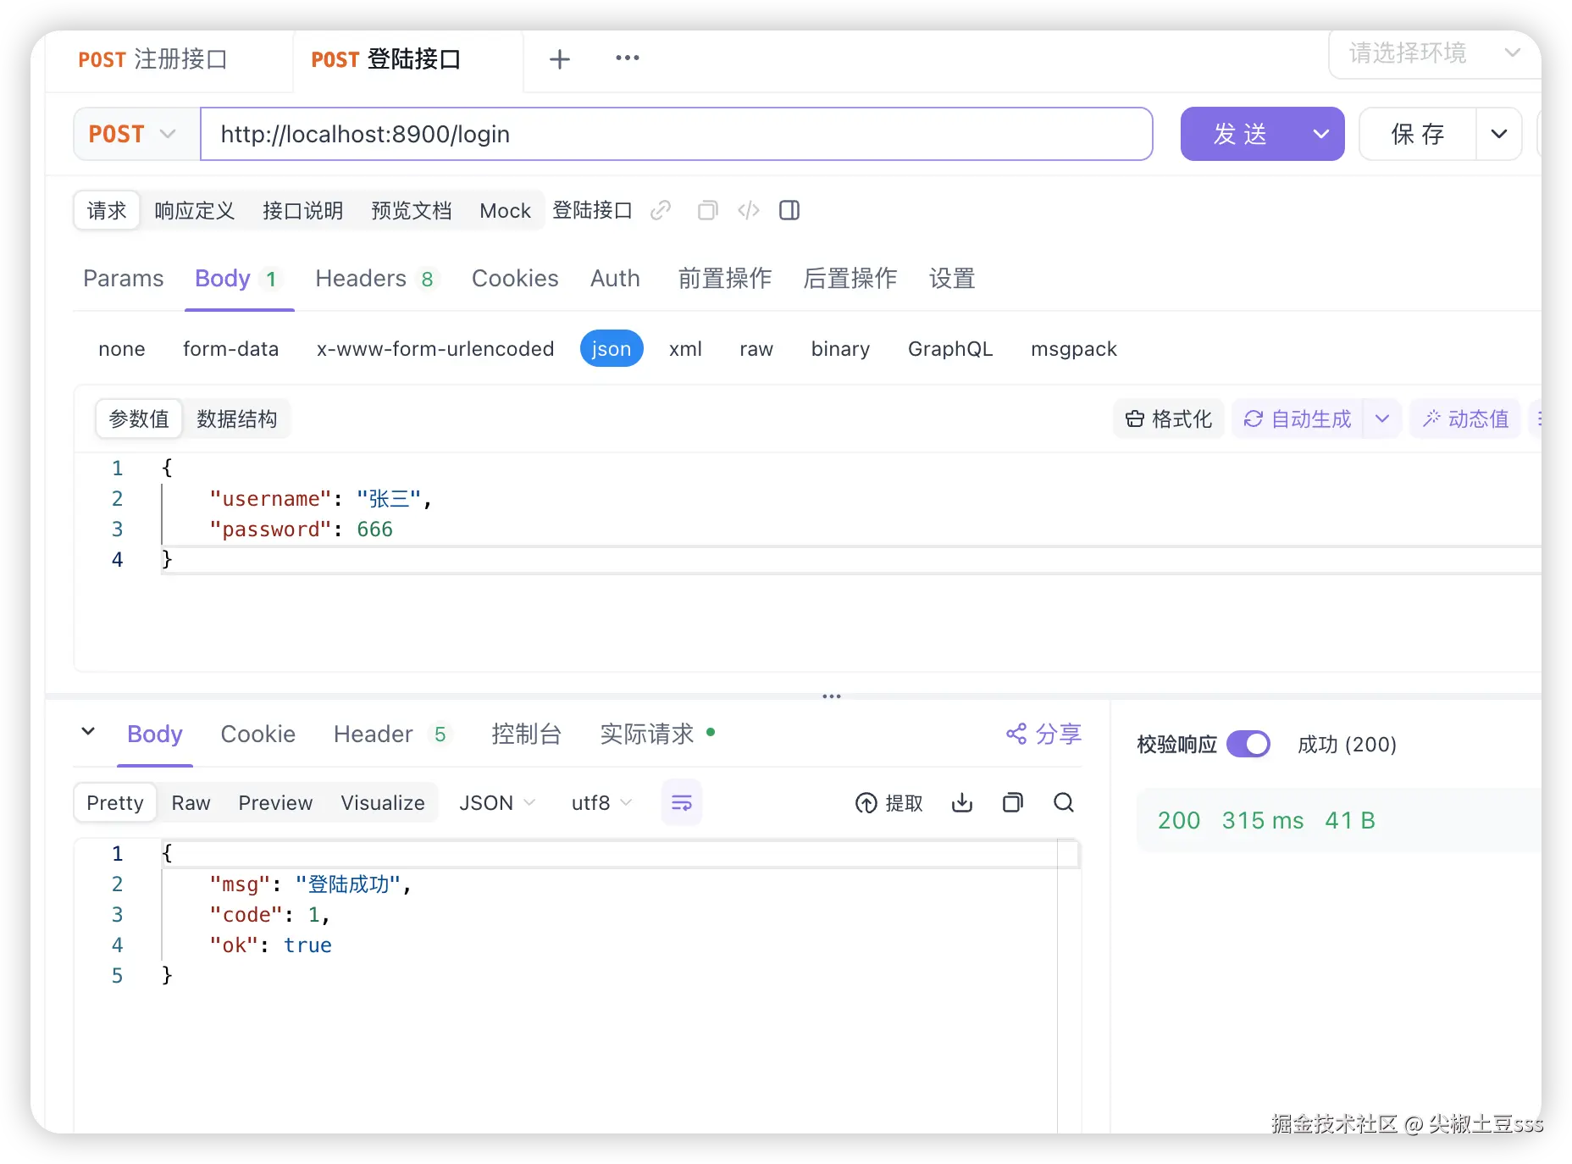Switch to the 登陆接口 request tab
Viewport: 1572px width, 1164px height.
pyautogui.click(x=386, y=59)
